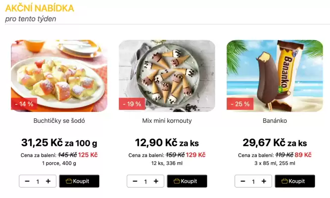Buy the Mix mini kornouty product

[187, 181]
